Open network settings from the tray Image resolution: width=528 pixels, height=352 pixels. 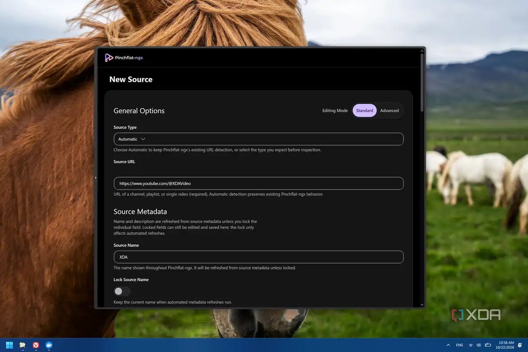(470, 345)
